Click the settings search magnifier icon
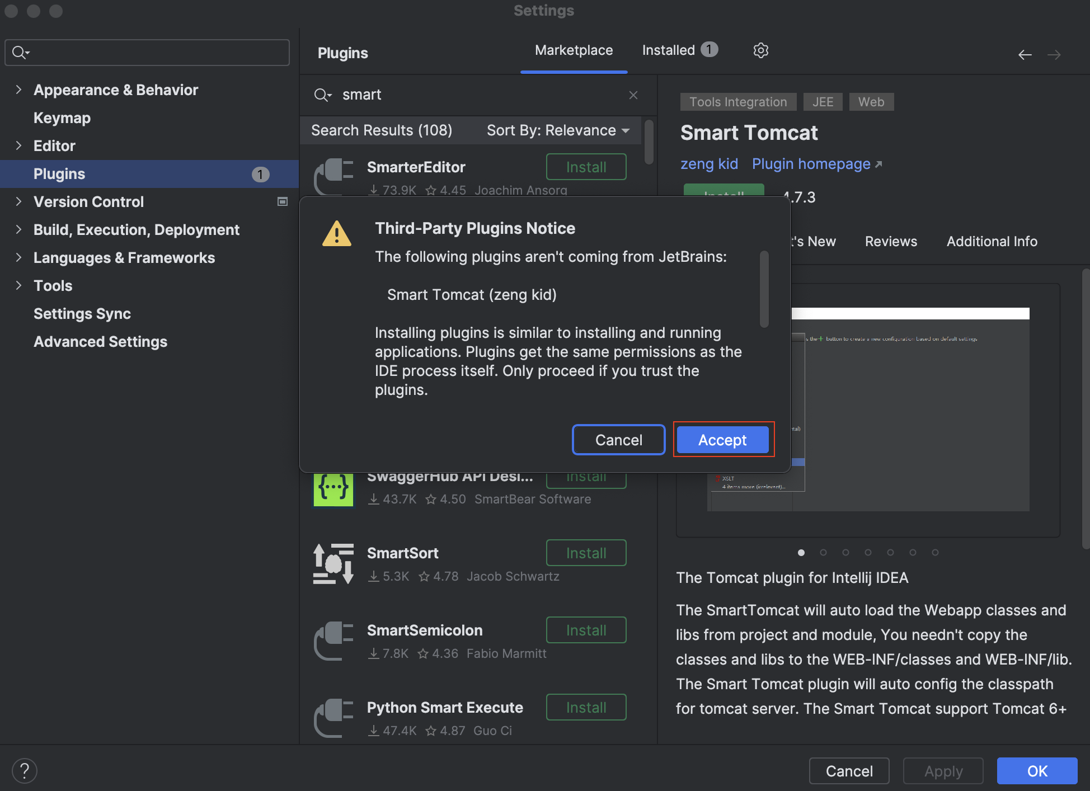 (19, 53)
